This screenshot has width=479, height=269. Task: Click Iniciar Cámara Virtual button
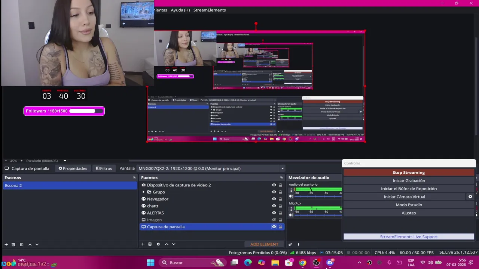coord(404,197)
